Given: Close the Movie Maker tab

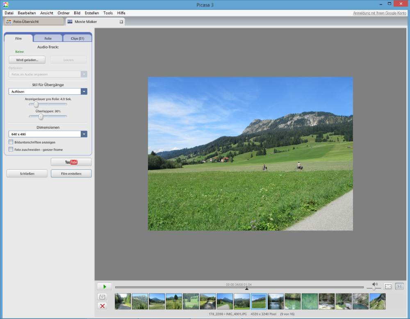Looking at the screenshot, I should tap(121, 22).
